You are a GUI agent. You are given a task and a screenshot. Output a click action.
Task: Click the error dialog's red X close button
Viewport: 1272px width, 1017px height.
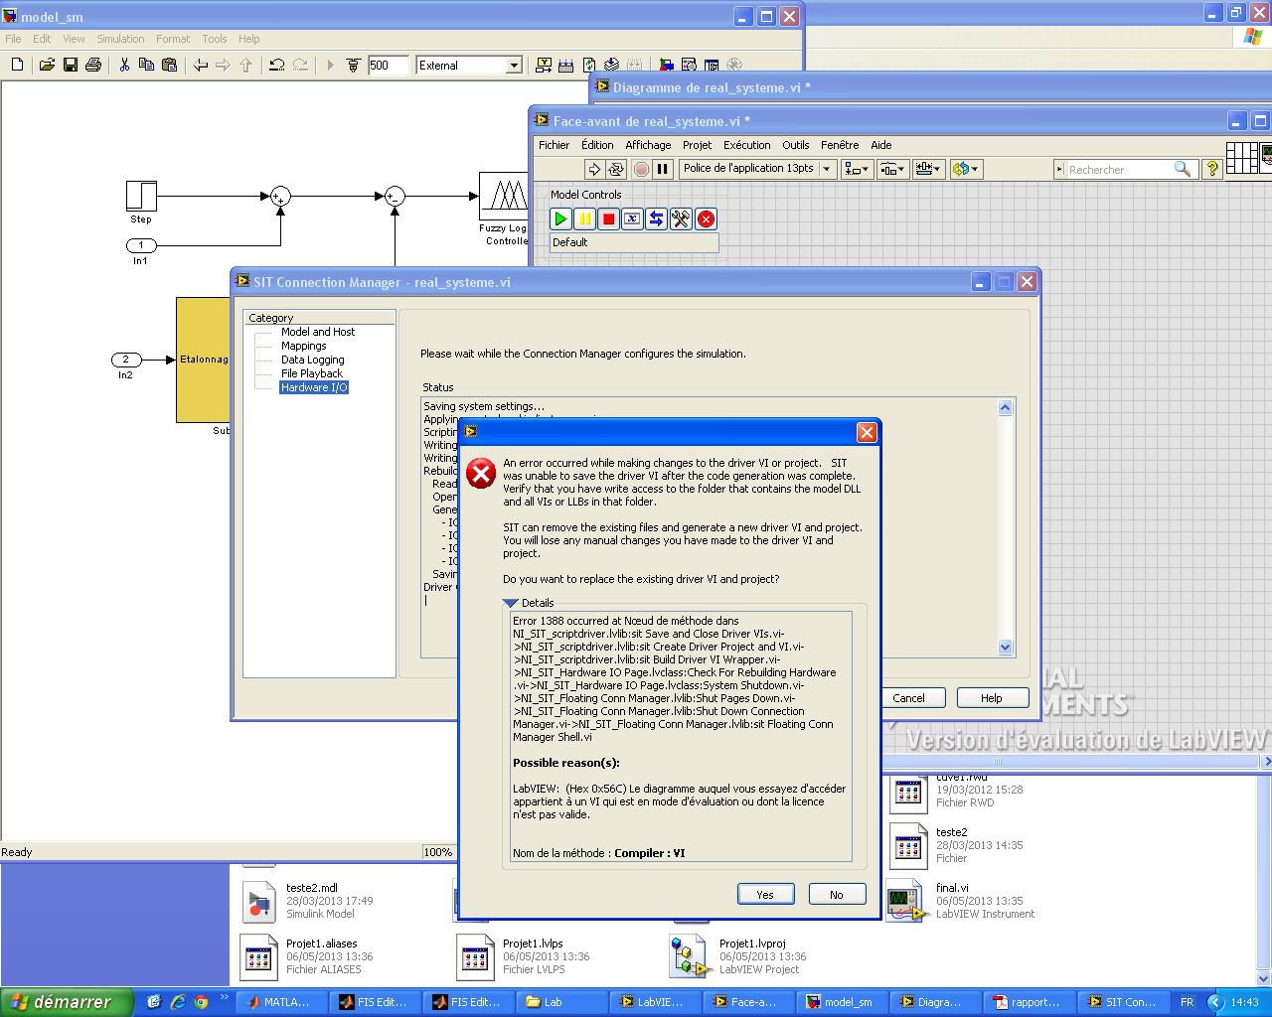(867, 432)
